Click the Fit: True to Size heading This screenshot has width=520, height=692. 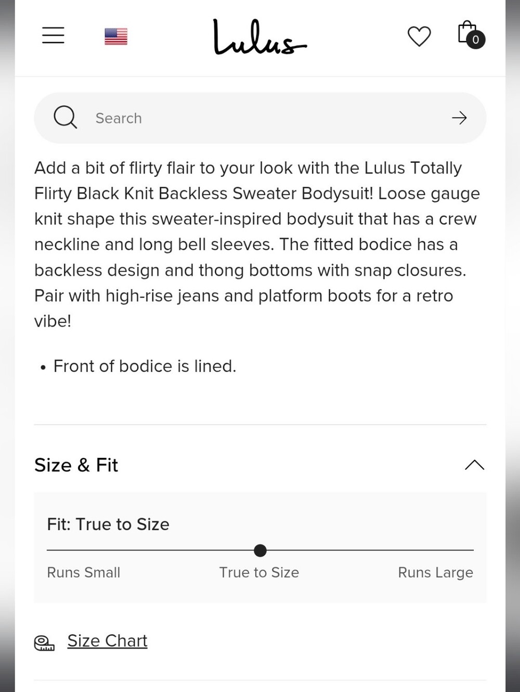pyautogui.click(x=108, y=524)
